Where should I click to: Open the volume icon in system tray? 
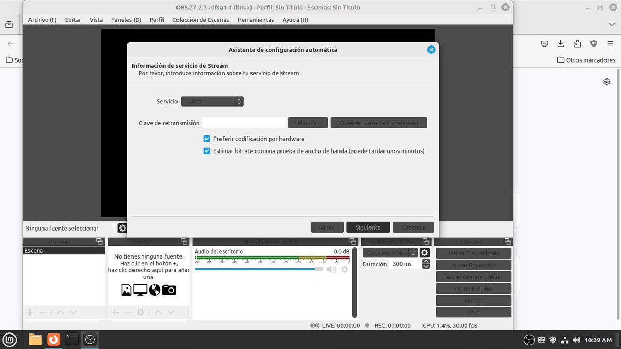(576, 340)
